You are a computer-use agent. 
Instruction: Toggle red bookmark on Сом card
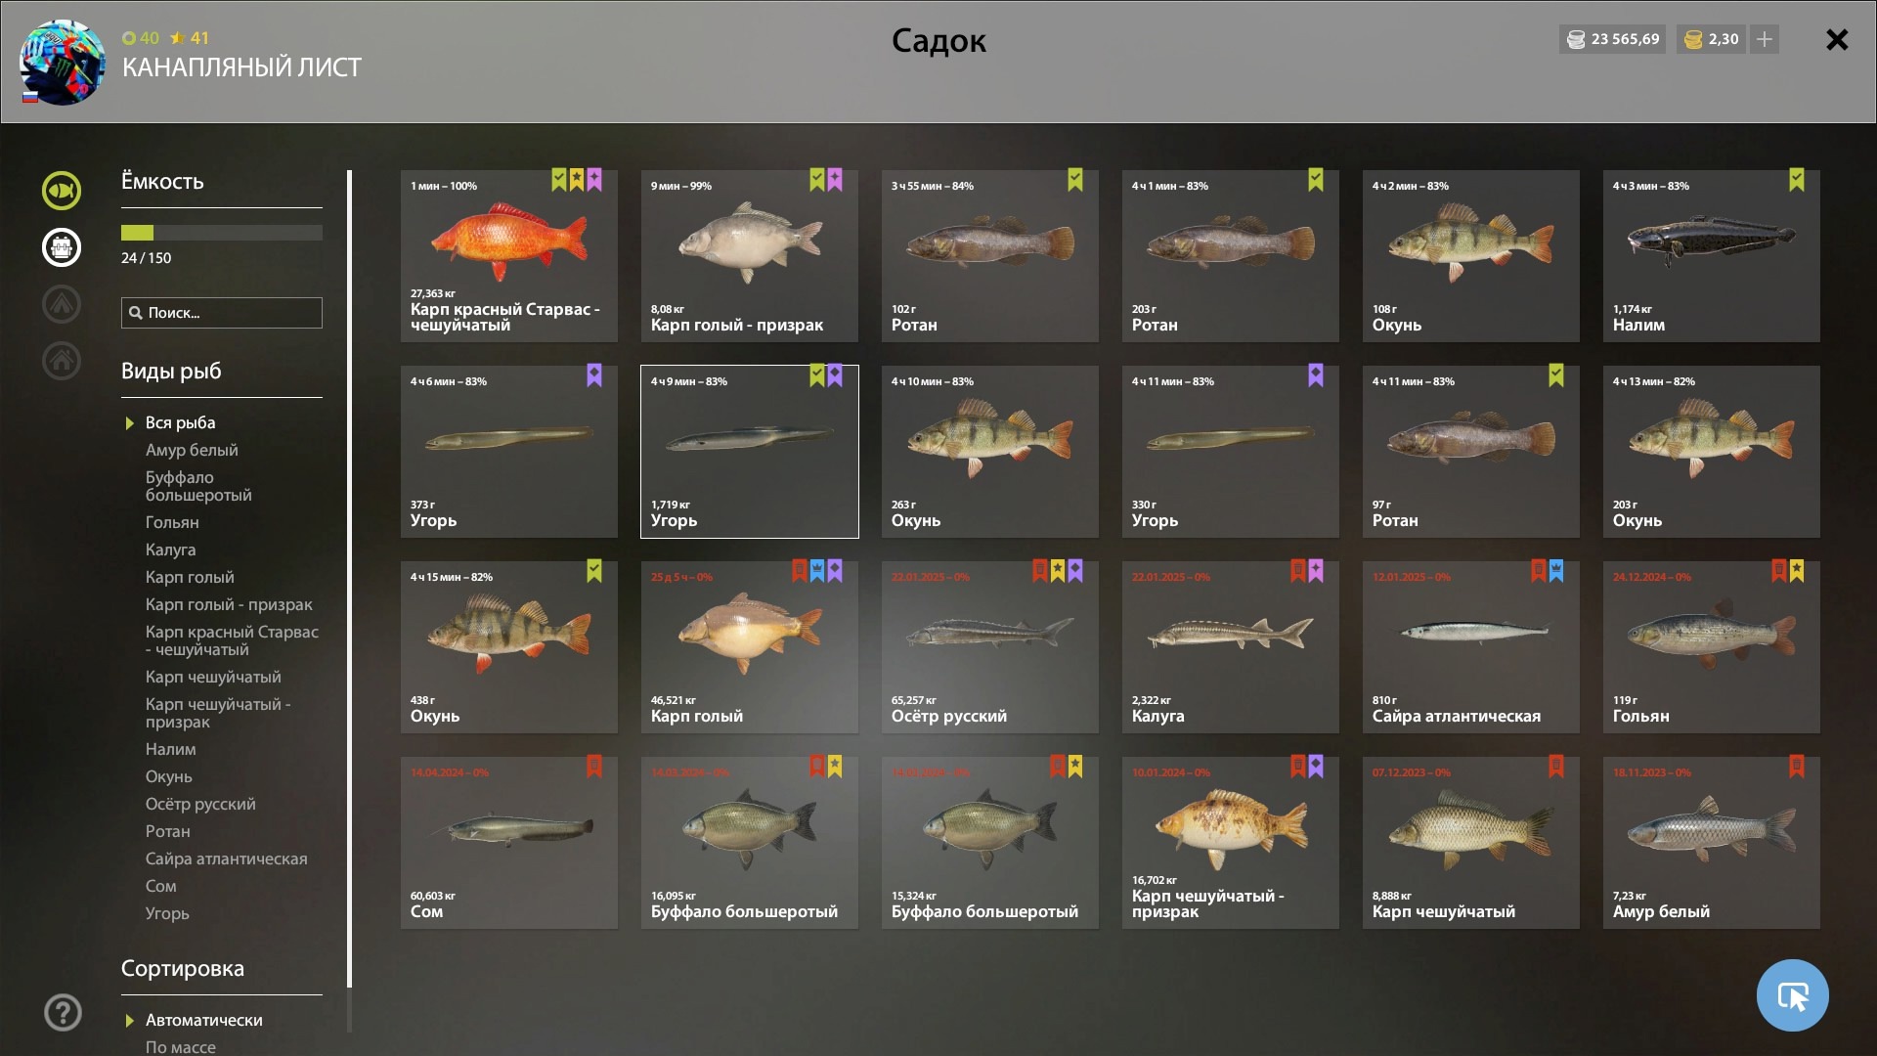(594, 767)
